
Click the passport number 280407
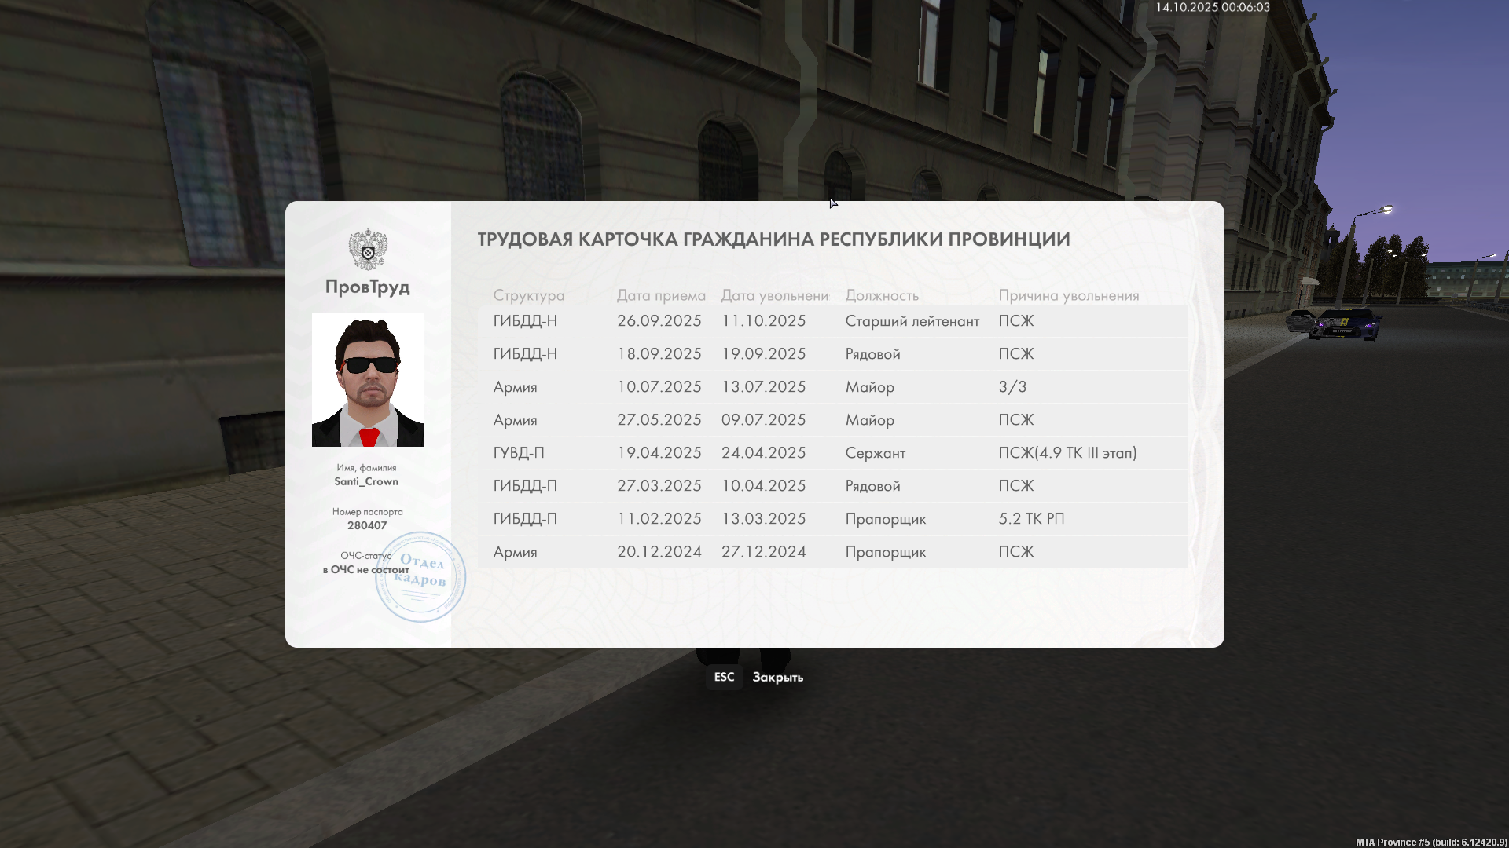point(367,525)
